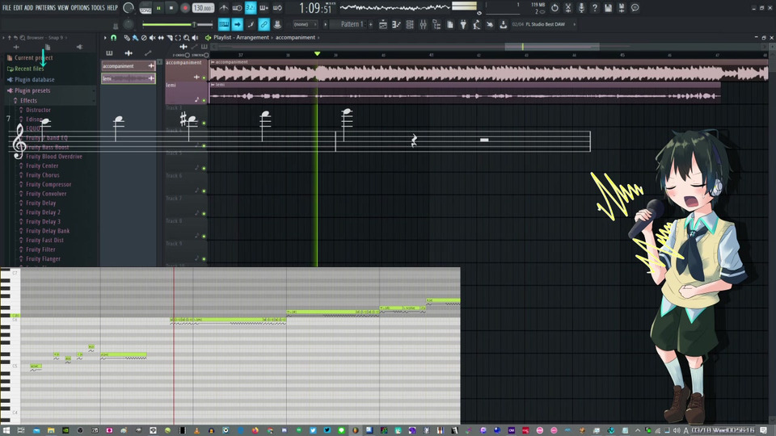The height and width of the screenshot is (436, 776).
Task: Open the OPTIONS menu
Action: pos(80,7)
